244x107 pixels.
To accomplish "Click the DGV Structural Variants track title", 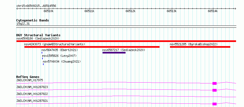I will click(38, 35).
